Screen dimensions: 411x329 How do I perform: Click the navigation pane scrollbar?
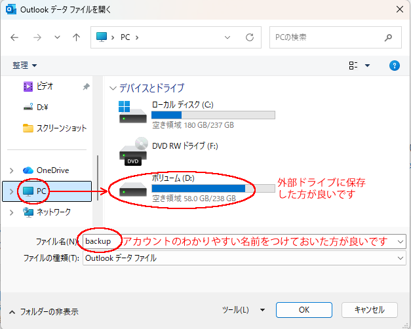click(x=98, y=178)
